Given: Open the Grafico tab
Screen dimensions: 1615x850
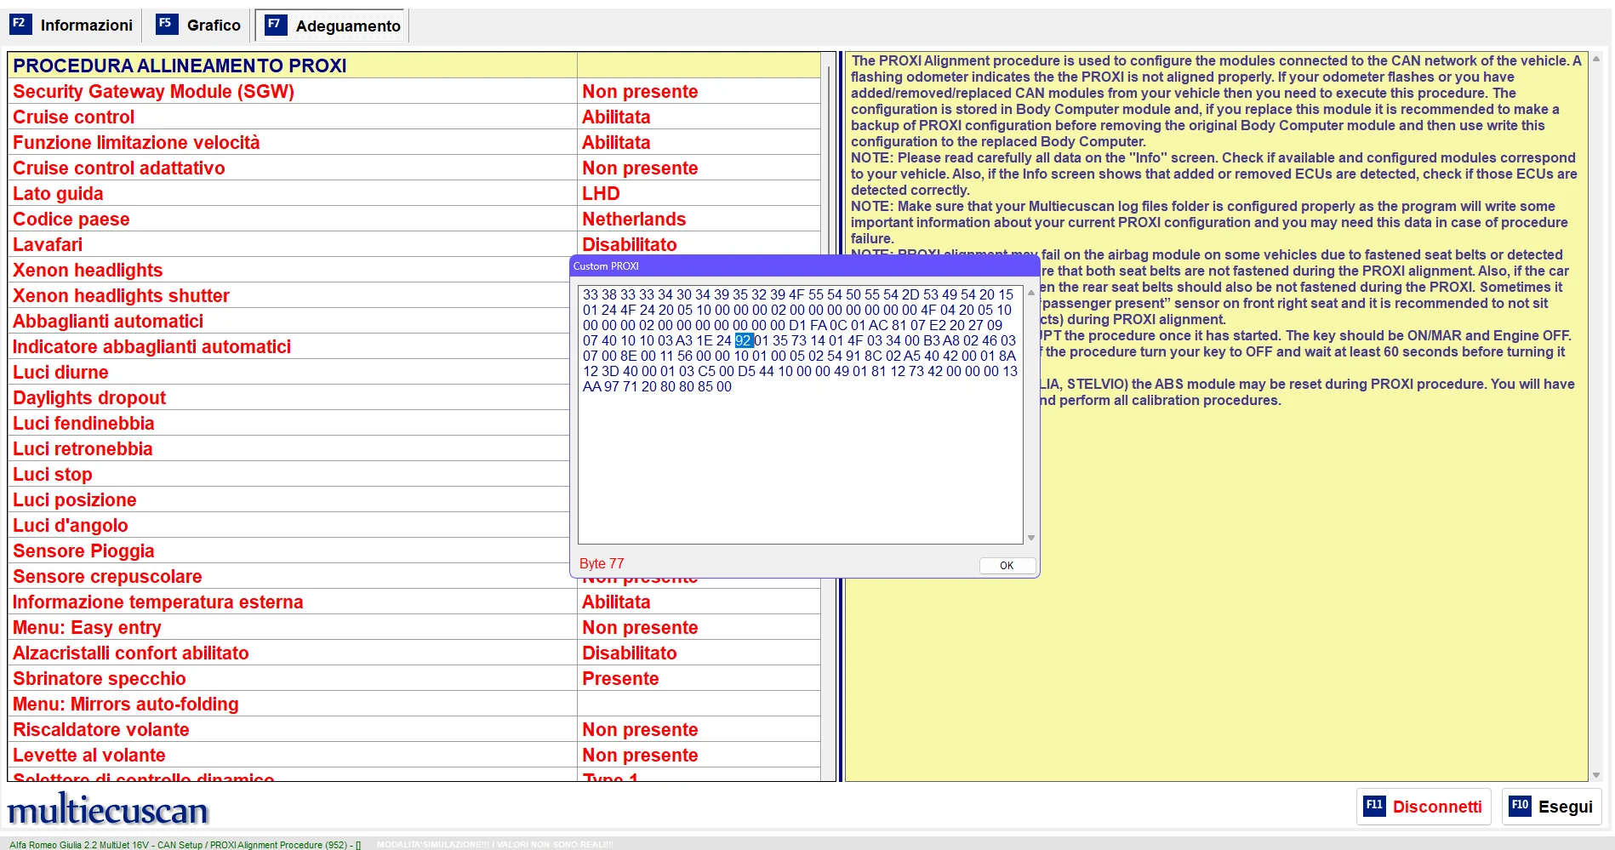Looking at the screenshot, I should pyautogui.click(x=213, y=26).
